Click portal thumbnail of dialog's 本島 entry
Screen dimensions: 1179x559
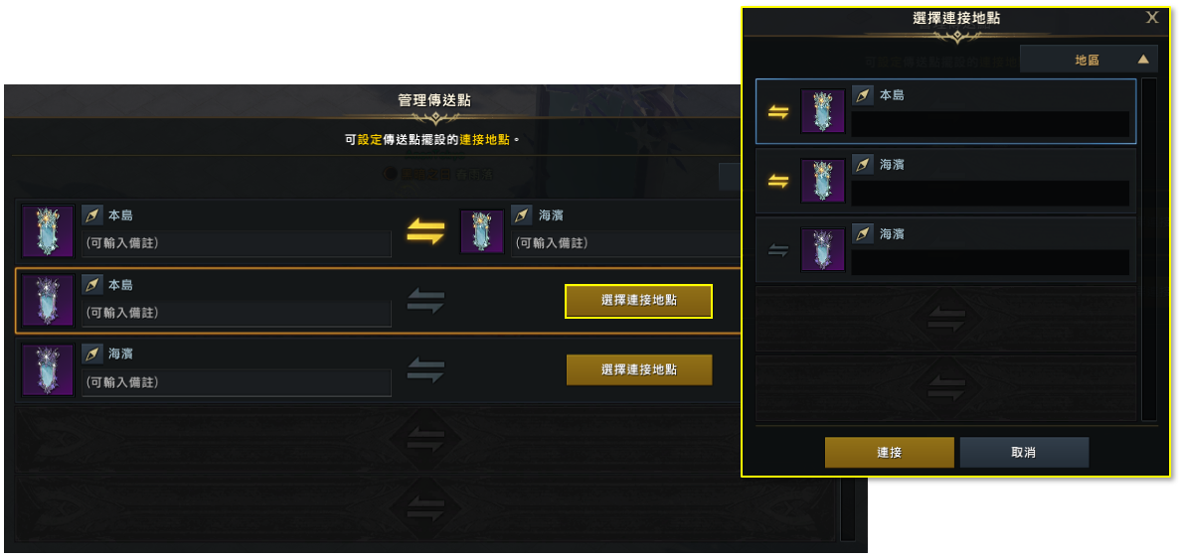tap(823, 111)
